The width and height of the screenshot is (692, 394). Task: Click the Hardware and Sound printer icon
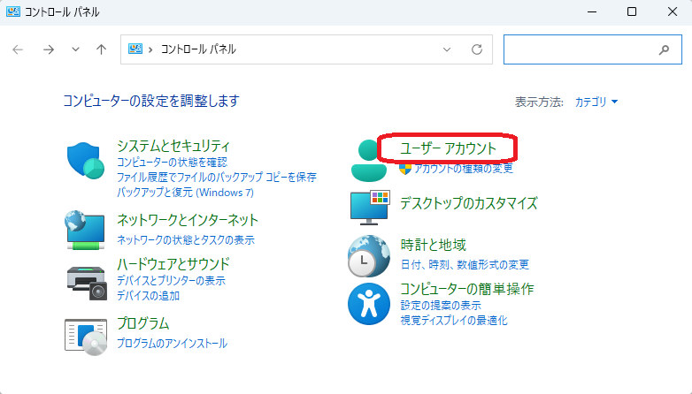86,282
